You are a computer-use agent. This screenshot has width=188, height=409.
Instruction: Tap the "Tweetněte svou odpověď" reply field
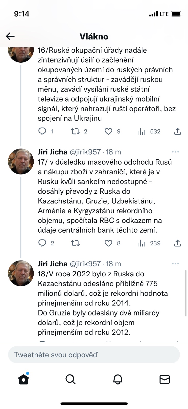94,355
